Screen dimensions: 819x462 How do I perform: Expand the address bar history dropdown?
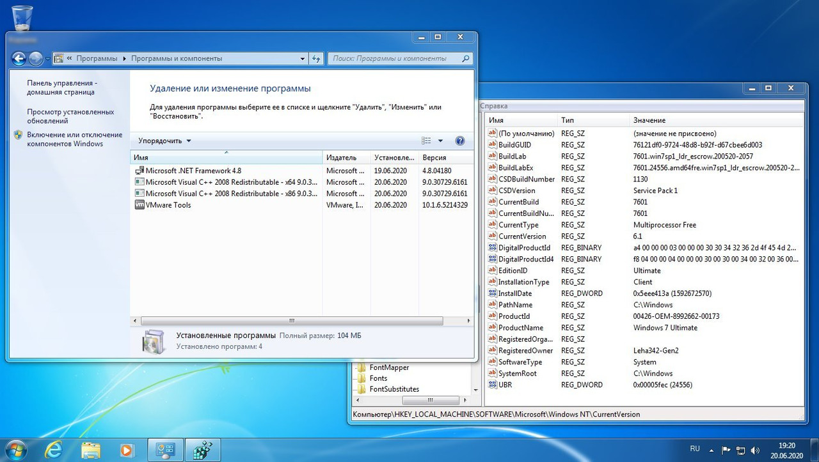click(x=303, y=58)
